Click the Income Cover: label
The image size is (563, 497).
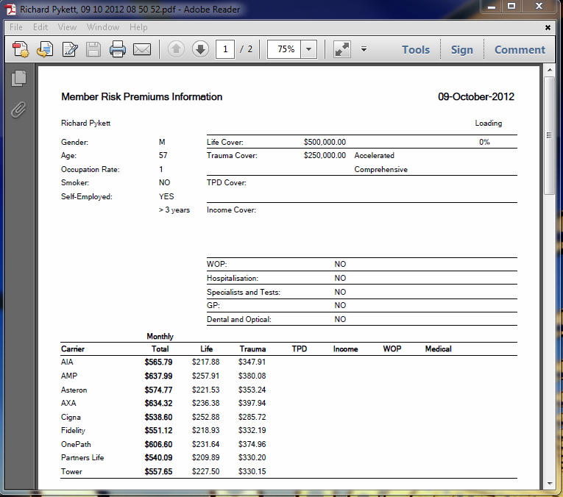(x=231, y=210)
